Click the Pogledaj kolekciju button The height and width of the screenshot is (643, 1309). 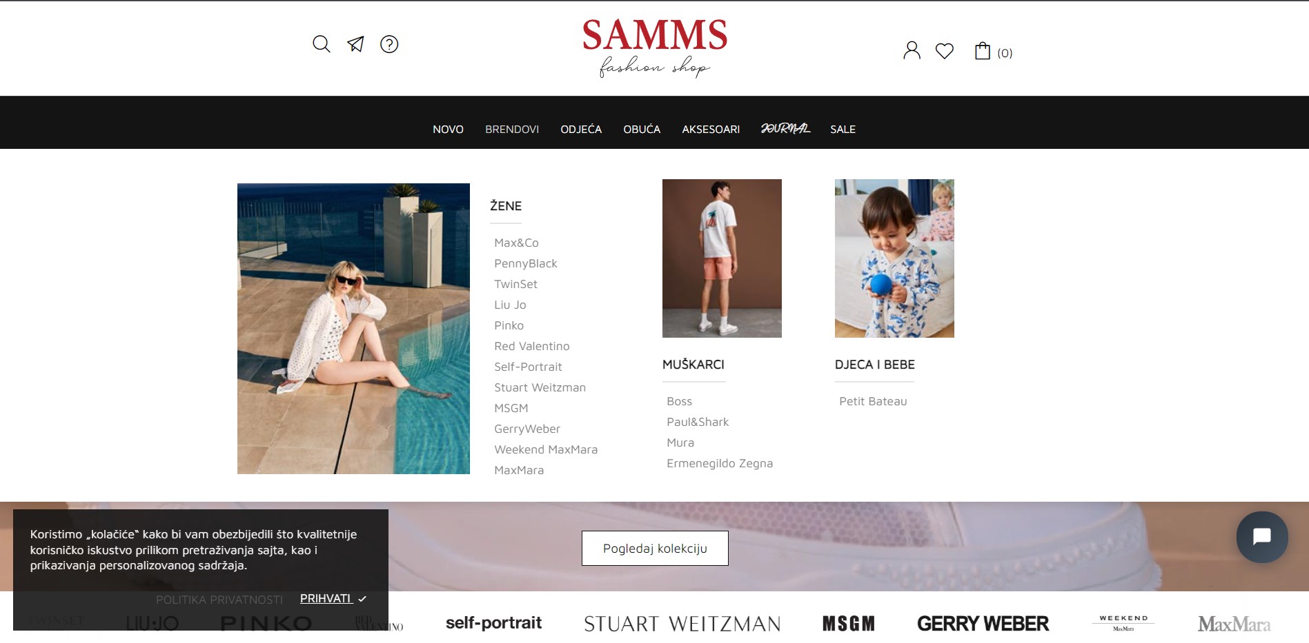pos(655,548)
